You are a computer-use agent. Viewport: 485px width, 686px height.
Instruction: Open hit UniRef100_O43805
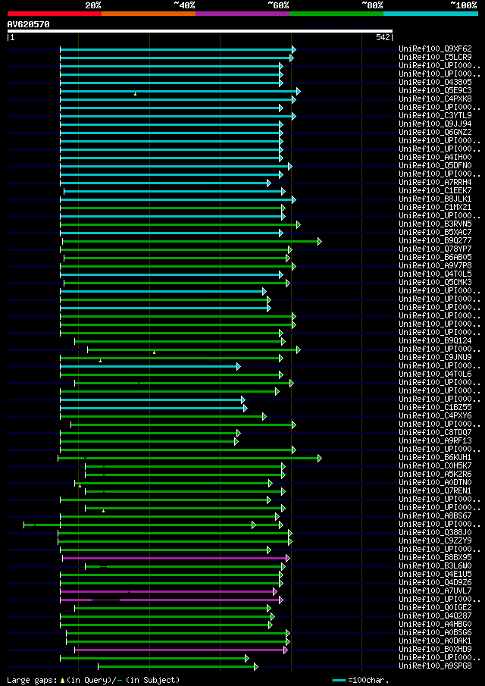tap(435, 83)
